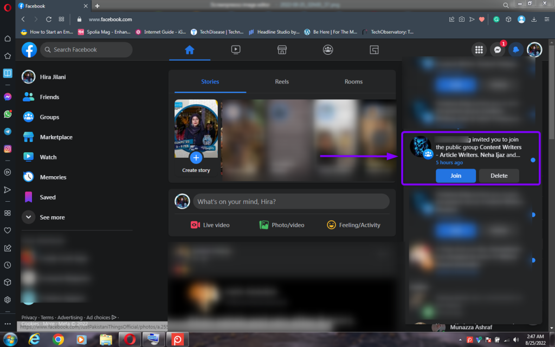
Task: Toggle the notifications bell icon
Action: point(516,50)
